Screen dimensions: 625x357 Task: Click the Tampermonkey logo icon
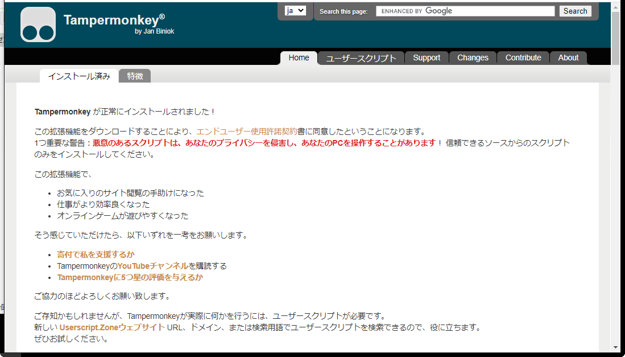coord(38,24)
